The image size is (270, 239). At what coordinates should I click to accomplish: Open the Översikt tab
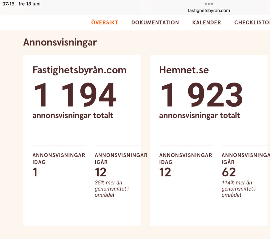click(104, 22)
